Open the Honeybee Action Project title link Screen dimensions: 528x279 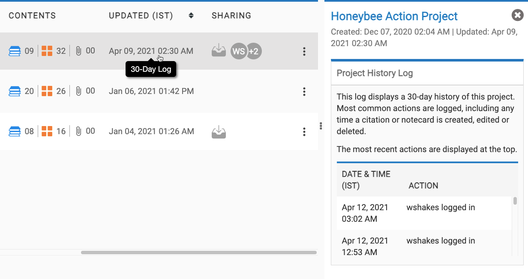coord(394,16)
